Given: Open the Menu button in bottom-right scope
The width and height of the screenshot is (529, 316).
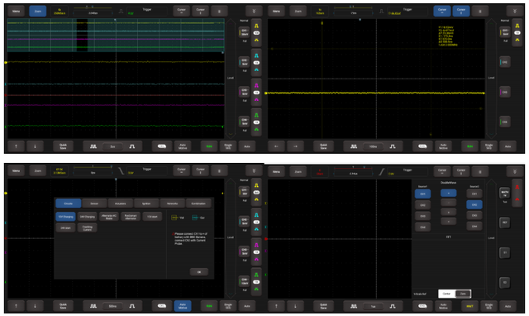Looking at the screenshot, I should (276, 172).
